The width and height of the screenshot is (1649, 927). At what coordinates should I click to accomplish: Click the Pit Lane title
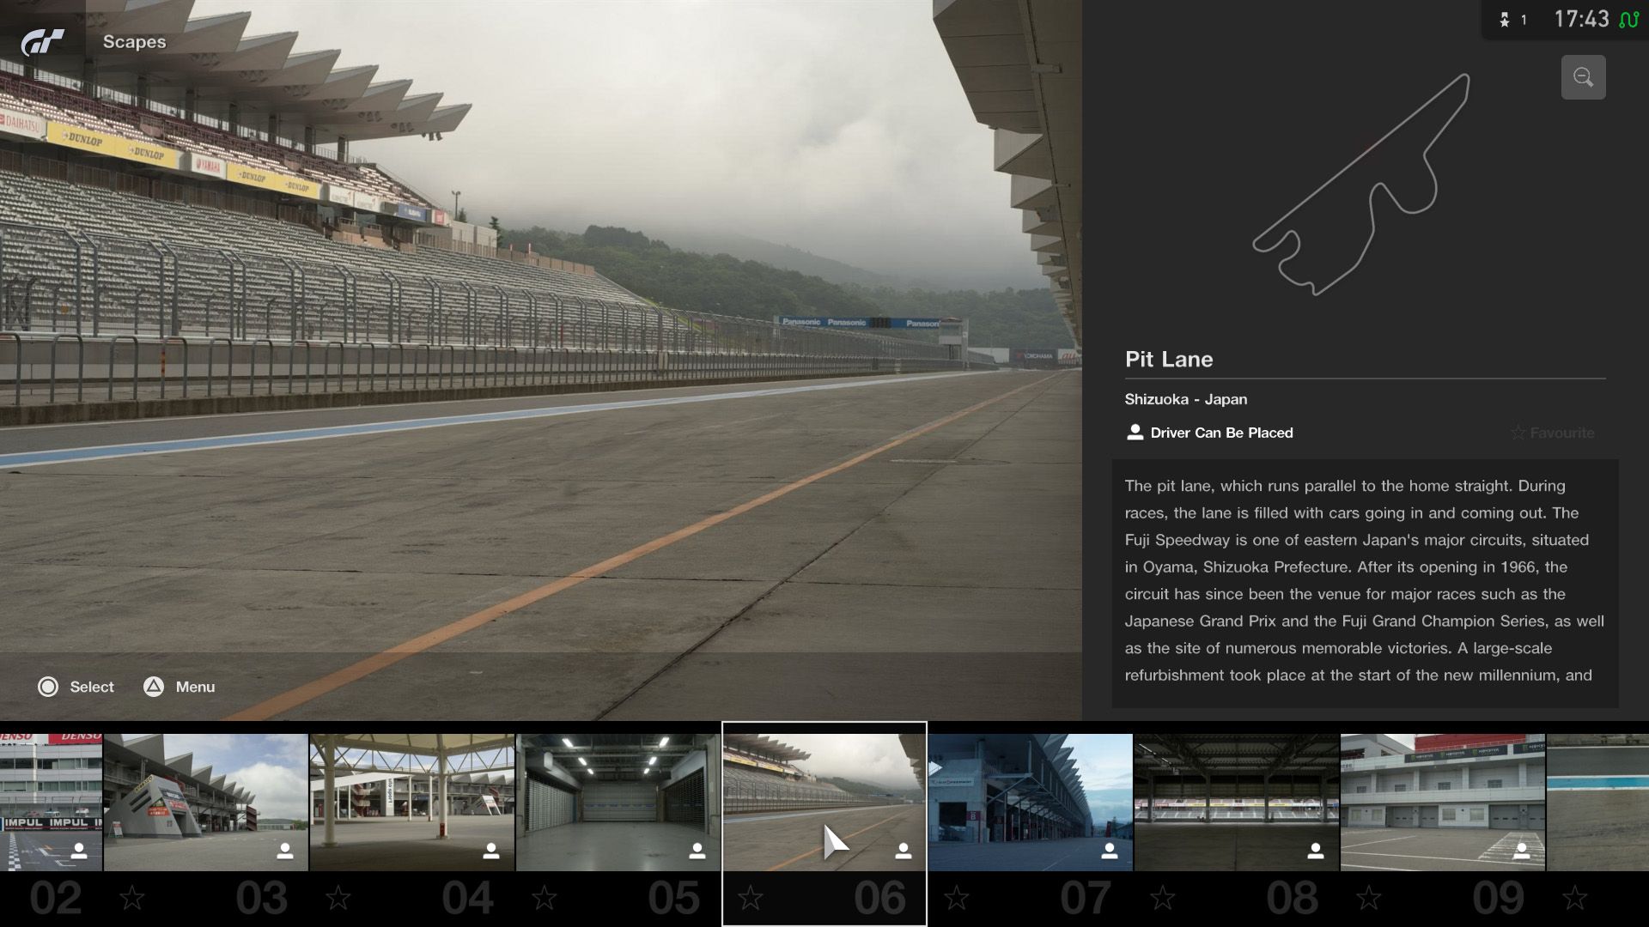tap(1168, 359)
